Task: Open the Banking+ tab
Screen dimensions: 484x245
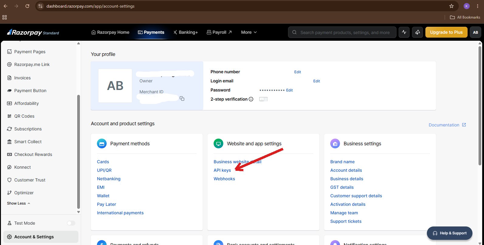Action: tap(185, 32)
